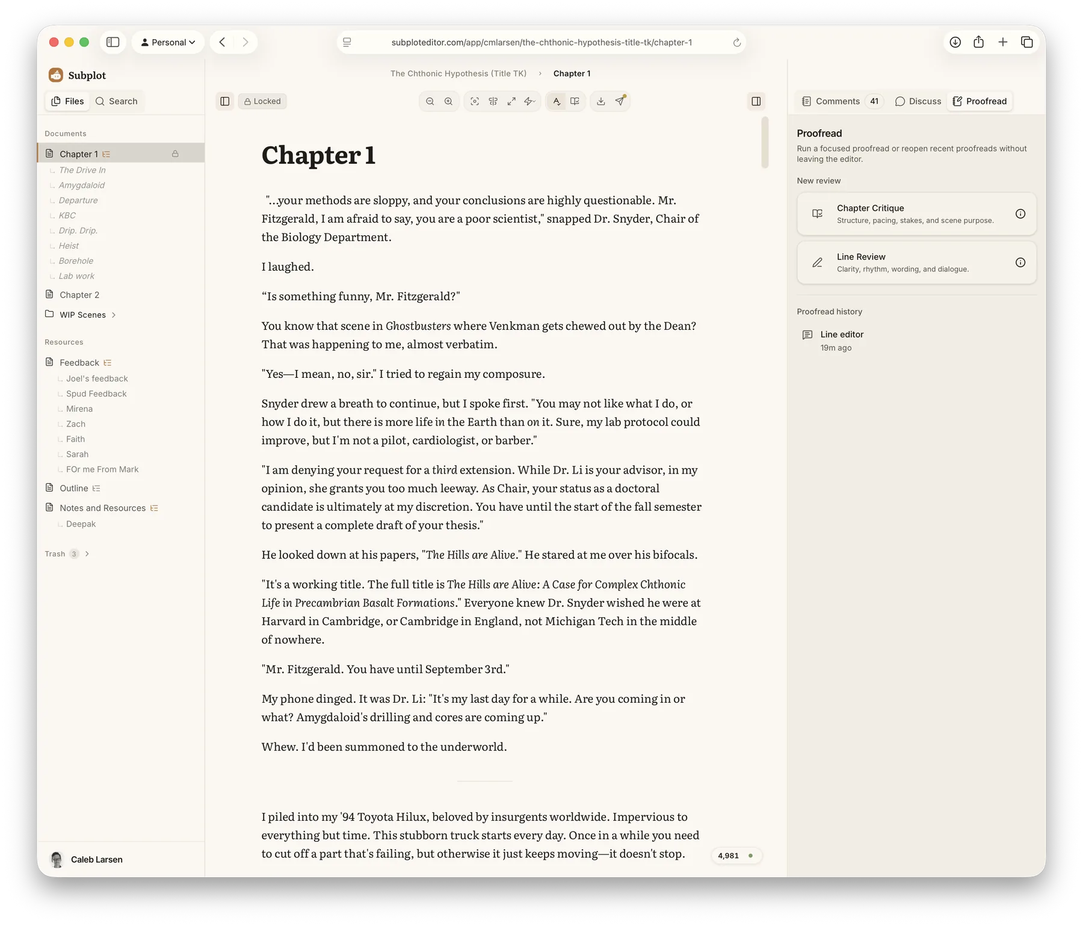This screenshot has height=926, width=1083.
Task: Start a Line Review
Action: pyautogui.click(x=916, y=262)
